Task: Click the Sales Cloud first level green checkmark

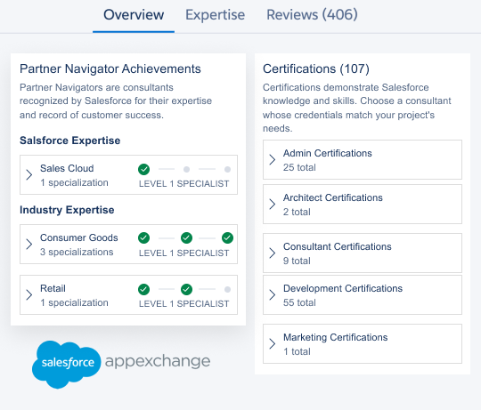Action: coord(143,169)
